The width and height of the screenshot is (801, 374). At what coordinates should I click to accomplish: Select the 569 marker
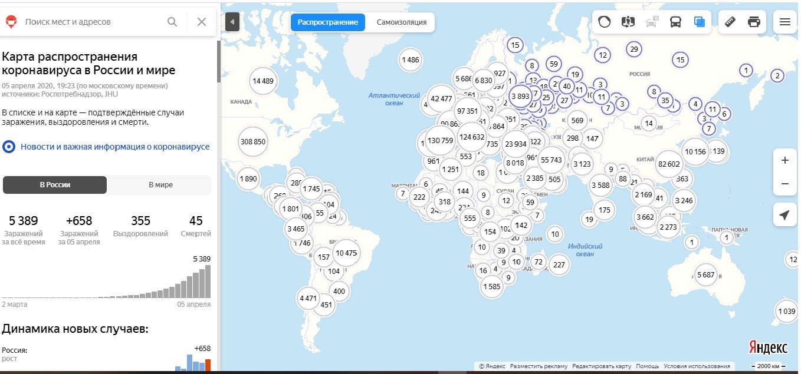pyautogui.click(x=577, y=121)
